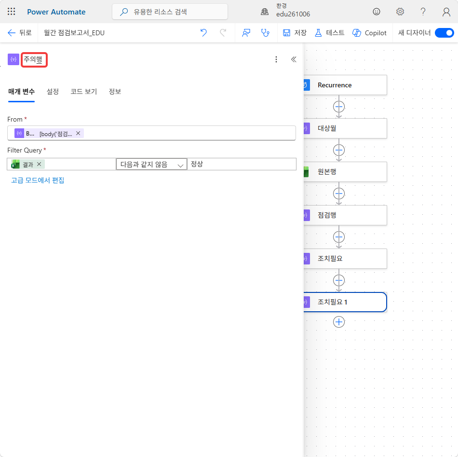
Task: Select the 점검행 action card
Action: click(345, 215)
